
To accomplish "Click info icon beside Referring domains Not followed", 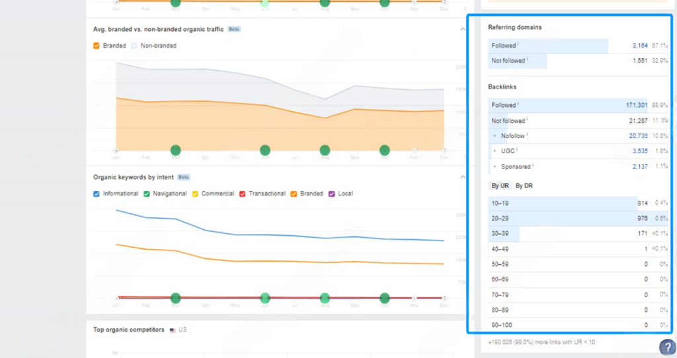I will [527, 59].
